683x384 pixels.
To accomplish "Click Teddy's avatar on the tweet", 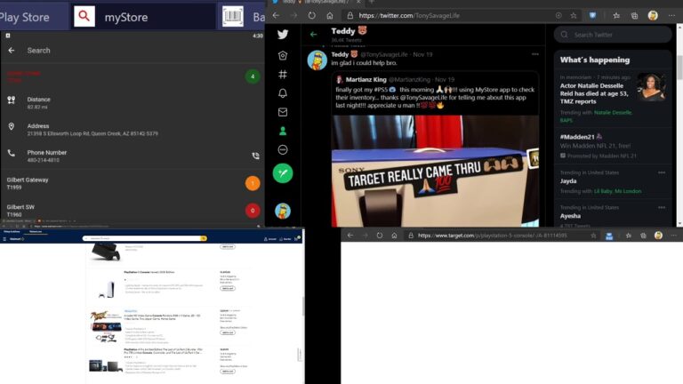I will tap(317, 60).
